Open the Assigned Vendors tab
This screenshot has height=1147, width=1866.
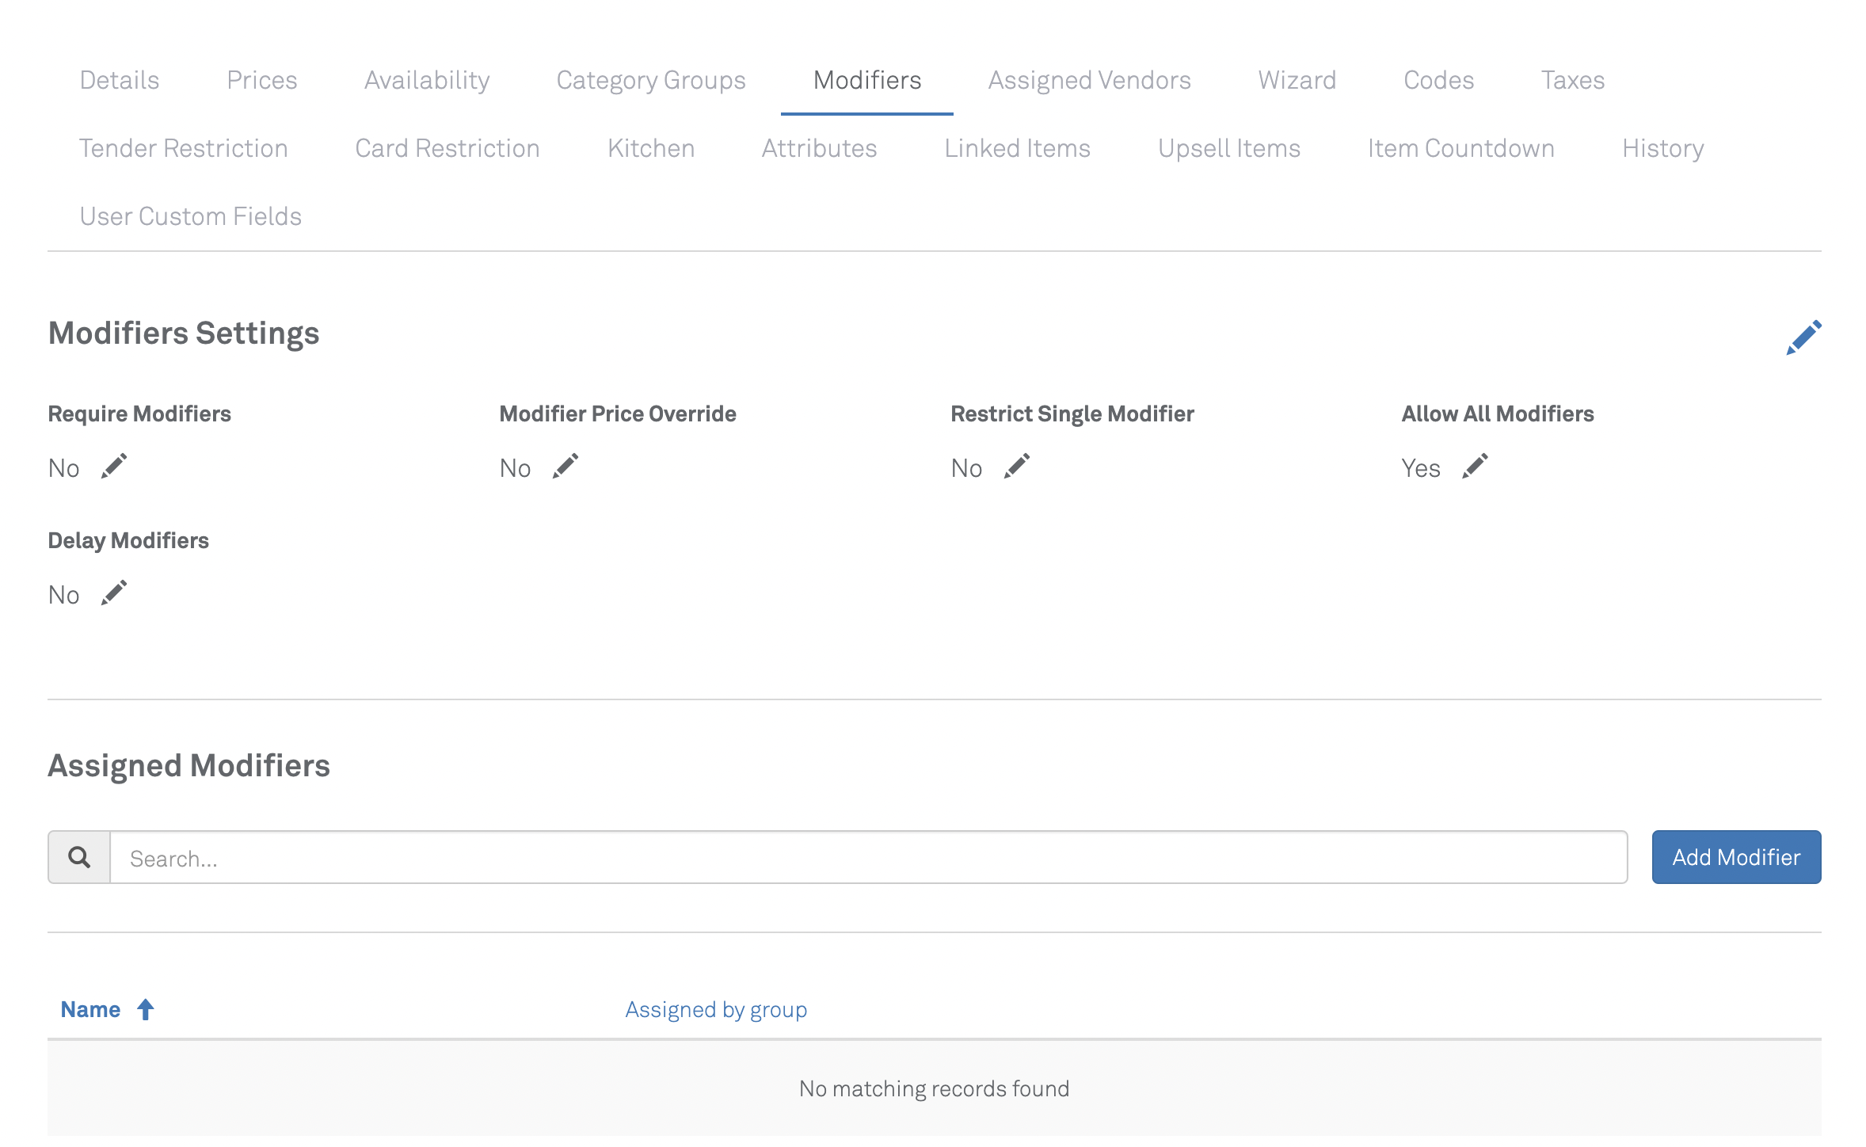pyautogui.click(x=1089, y=81)
